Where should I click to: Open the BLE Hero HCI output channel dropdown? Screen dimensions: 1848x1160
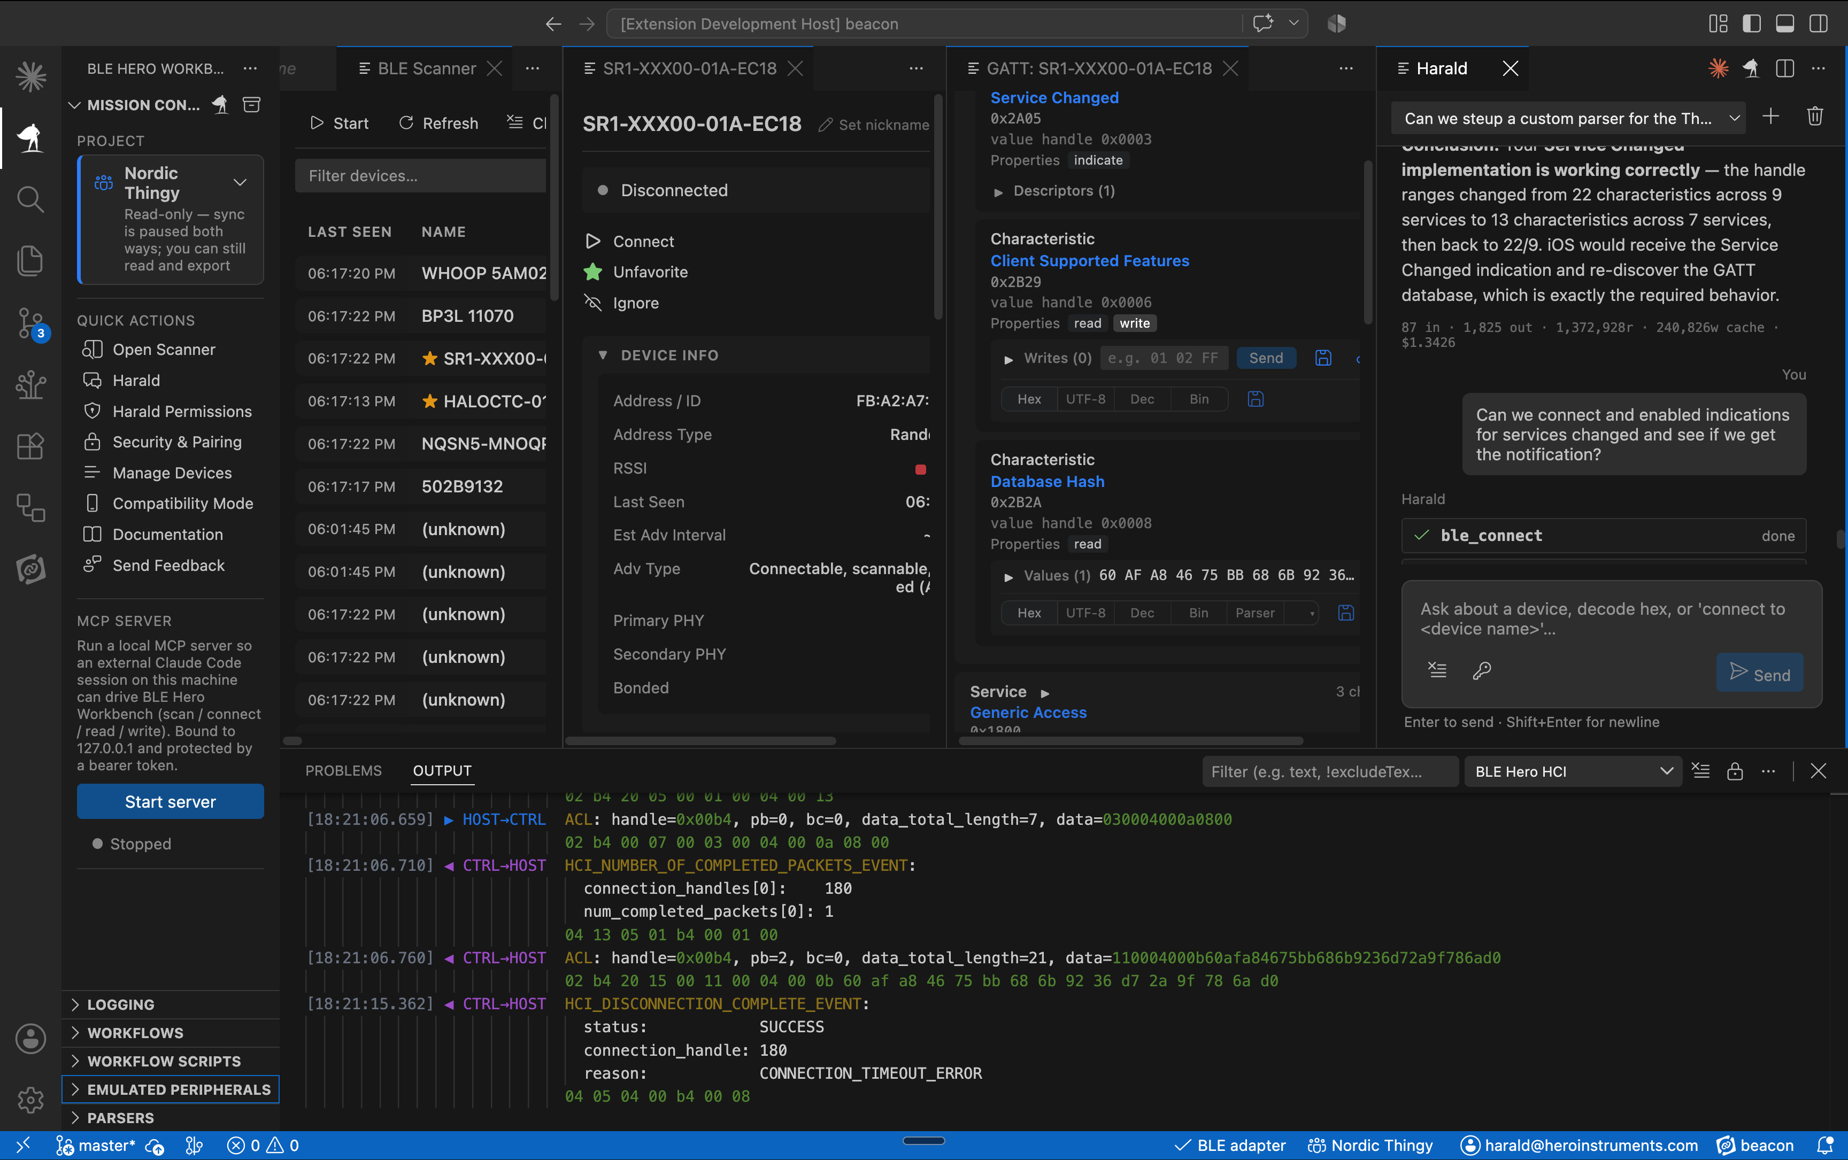point(1573,771)
